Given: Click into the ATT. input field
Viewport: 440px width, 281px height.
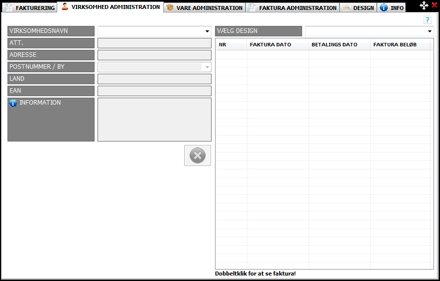Looking at the screenshot, I should (x=154, y=43).
